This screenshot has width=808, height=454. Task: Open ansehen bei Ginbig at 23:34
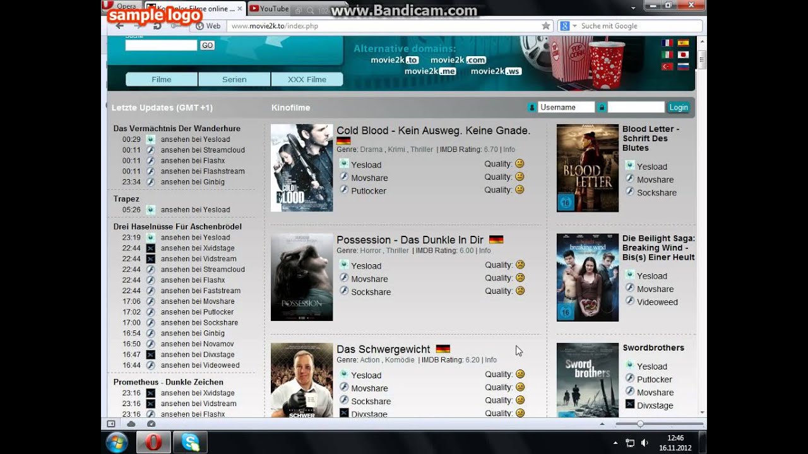pos(193,182)
